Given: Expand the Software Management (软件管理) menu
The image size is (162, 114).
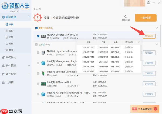Looking at the screenshot, I should pos(16,65).
